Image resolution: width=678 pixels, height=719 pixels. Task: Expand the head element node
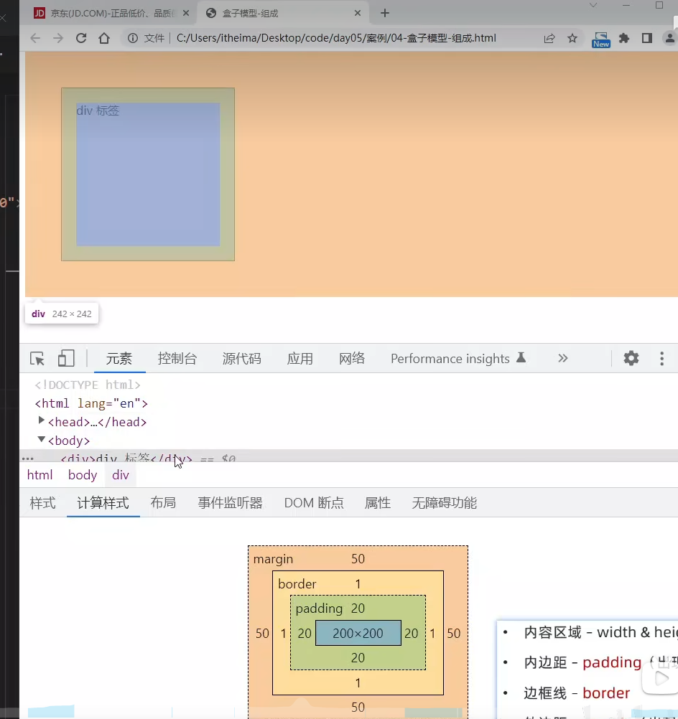tap(42, 420)
